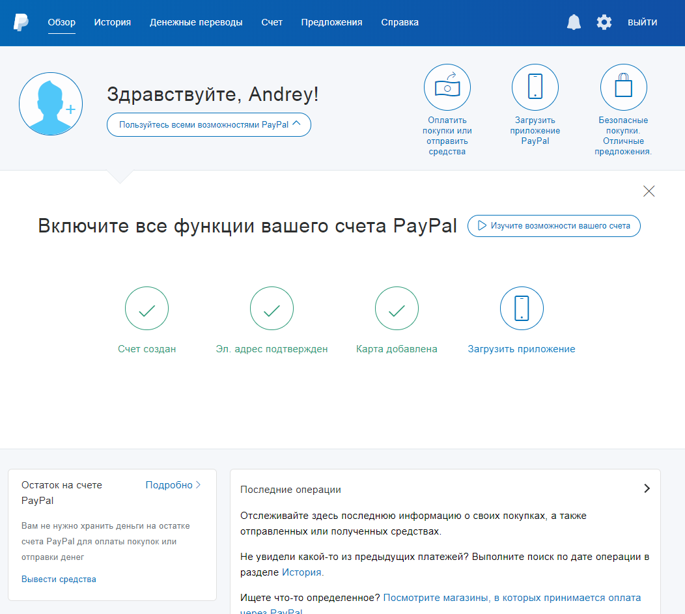
Task: Click 'Безопасные покупки. Отличные предложения.' link
Action: pyautogui.click(x=623, y=136)
